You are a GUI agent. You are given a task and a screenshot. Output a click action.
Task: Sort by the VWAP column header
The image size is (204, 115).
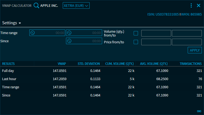(x=62, y=64)
